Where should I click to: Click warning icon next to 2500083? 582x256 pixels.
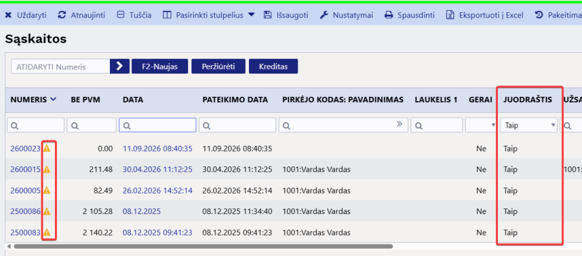[x=47, y=232]
